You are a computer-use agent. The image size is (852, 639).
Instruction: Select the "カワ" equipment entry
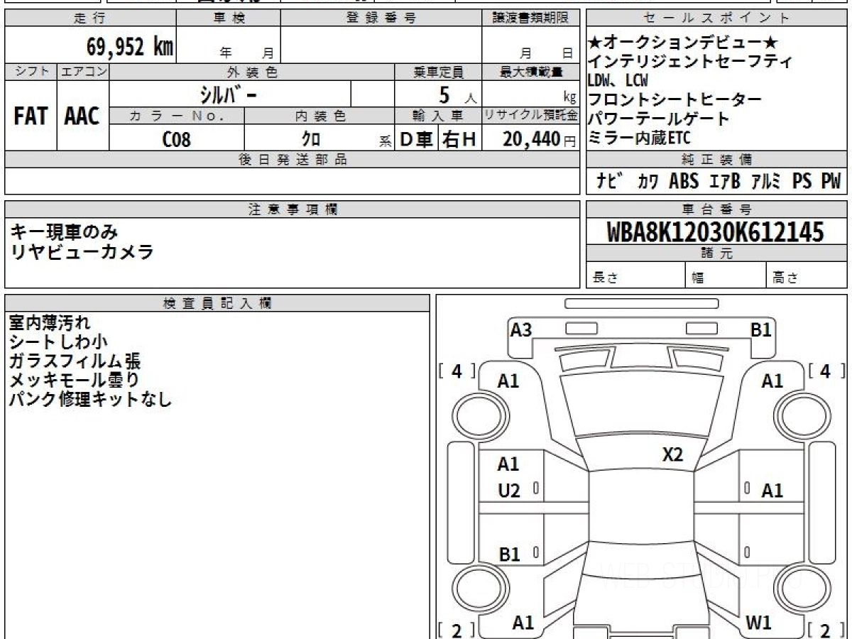(648, 181)
